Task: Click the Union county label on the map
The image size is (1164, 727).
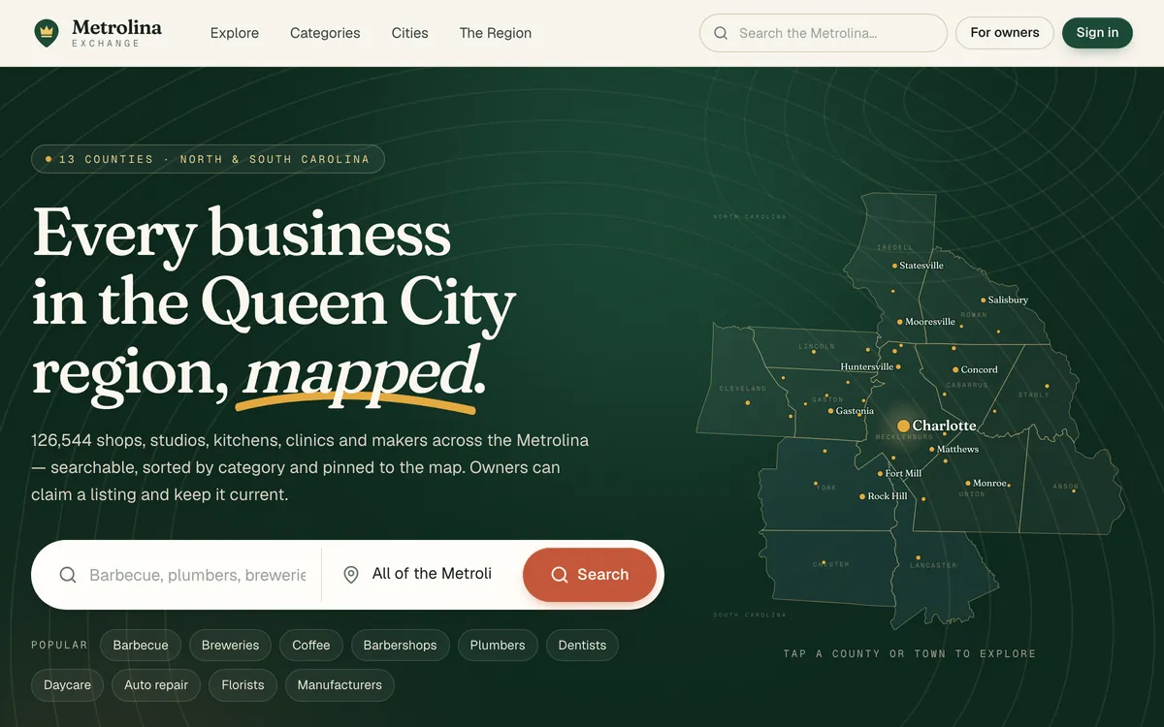Action: coord(972,494)
